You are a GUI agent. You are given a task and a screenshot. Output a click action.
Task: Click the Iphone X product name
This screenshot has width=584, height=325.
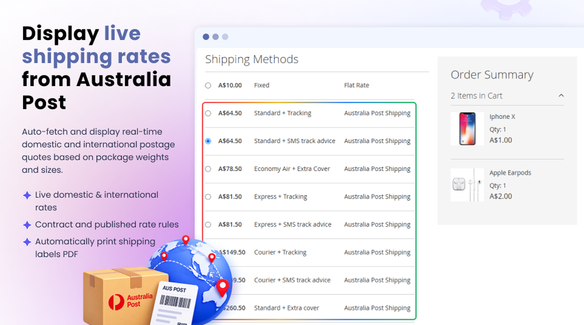[502, 117]
